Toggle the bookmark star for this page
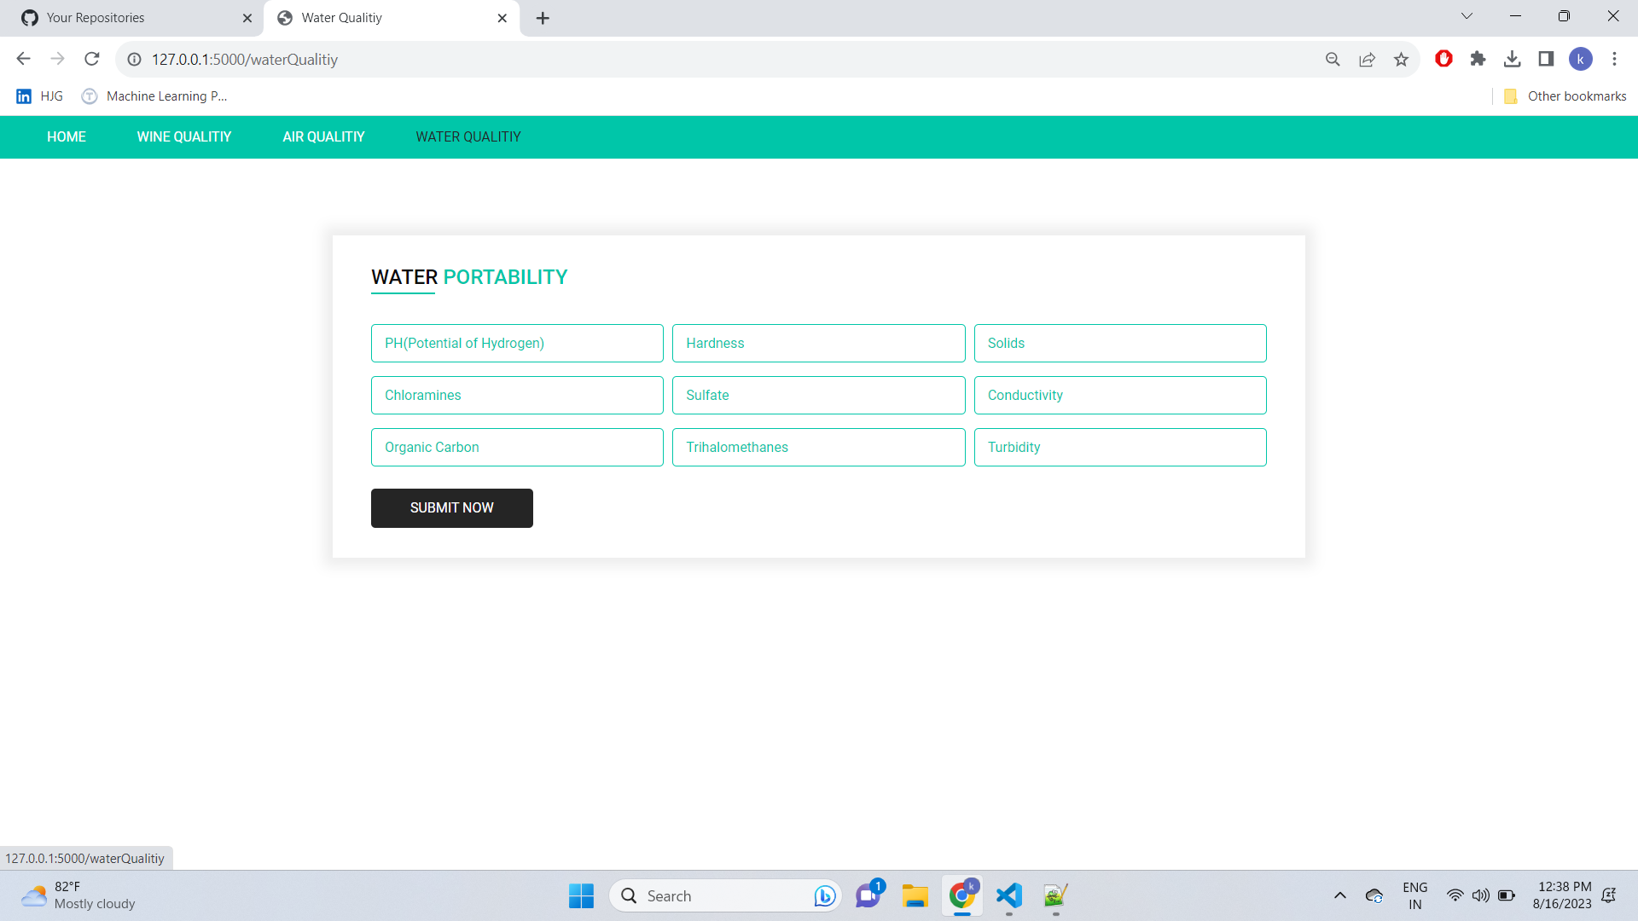The height and width of the screenshot is (921, 1638). pyautogui.click(x=1401, y=59)
